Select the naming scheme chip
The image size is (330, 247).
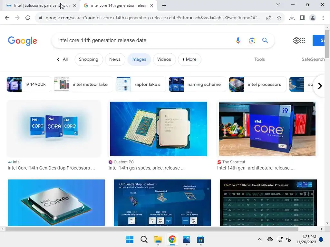coord(198,85)
